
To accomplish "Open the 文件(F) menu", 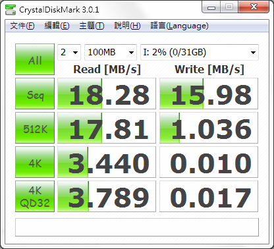I will pyautogui.click(x=22, y=26).
